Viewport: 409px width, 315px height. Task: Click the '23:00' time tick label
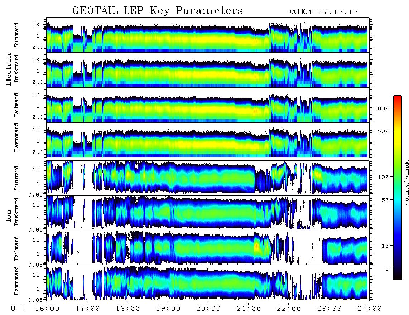click(329, 309)
